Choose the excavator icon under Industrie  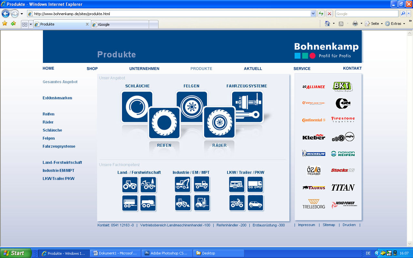[183, 184]
